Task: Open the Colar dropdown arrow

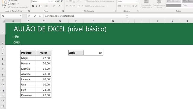Action: click(4, 8)
